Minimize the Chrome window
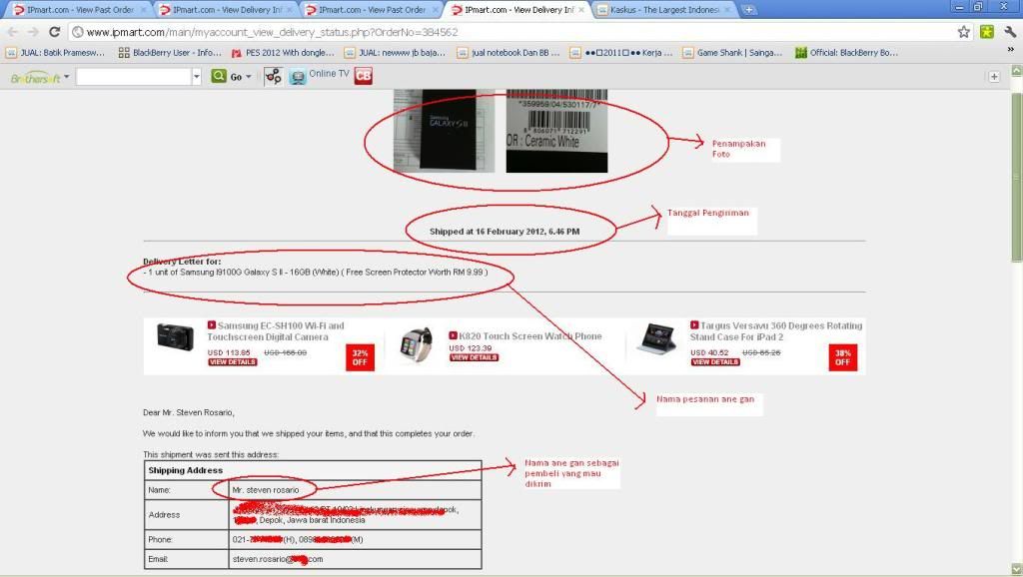This screenshot has height=577, width=1023. click(960, 7)
